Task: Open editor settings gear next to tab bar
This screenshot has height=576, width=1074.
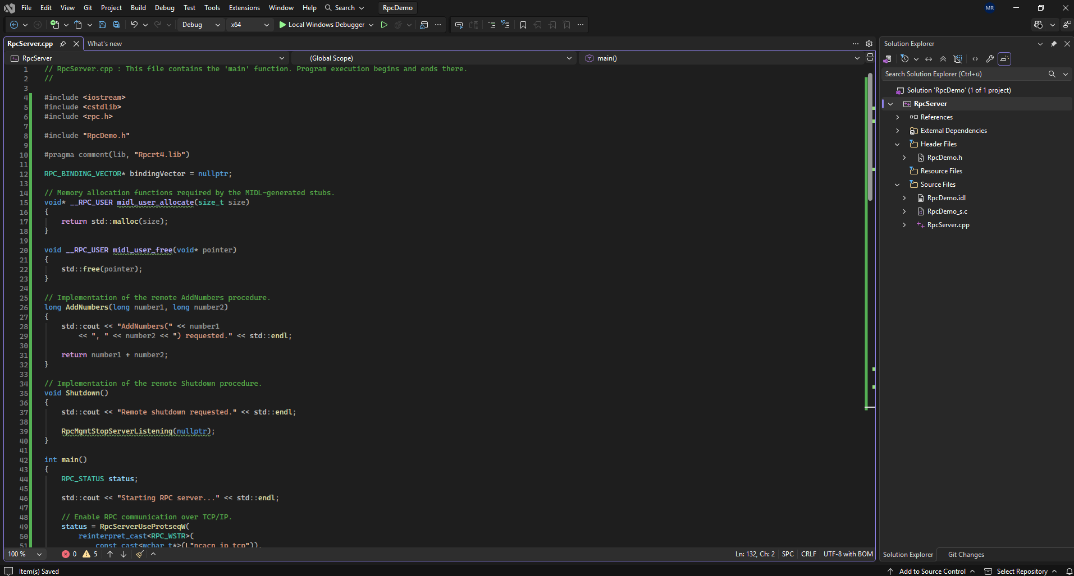Action: (869, 44)
